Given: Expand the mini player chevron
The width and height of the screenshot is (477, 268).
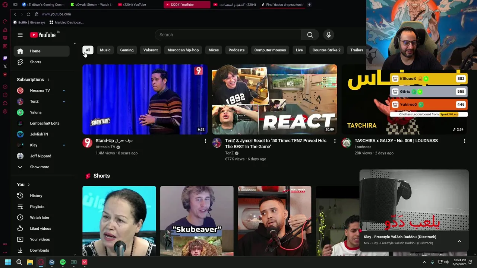Looking at the screenshot, I should pyautogui.click(x=459, y=241).
